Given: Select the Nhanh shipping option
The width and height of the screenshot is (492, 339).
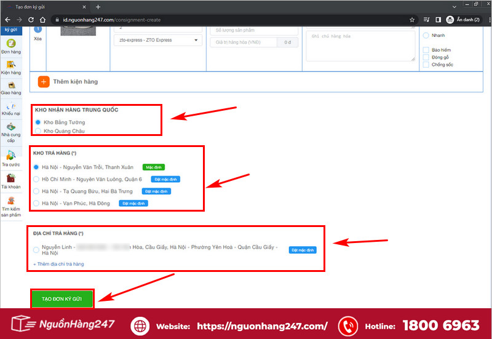Looking at the screenshot, I should tap(426, 35).
